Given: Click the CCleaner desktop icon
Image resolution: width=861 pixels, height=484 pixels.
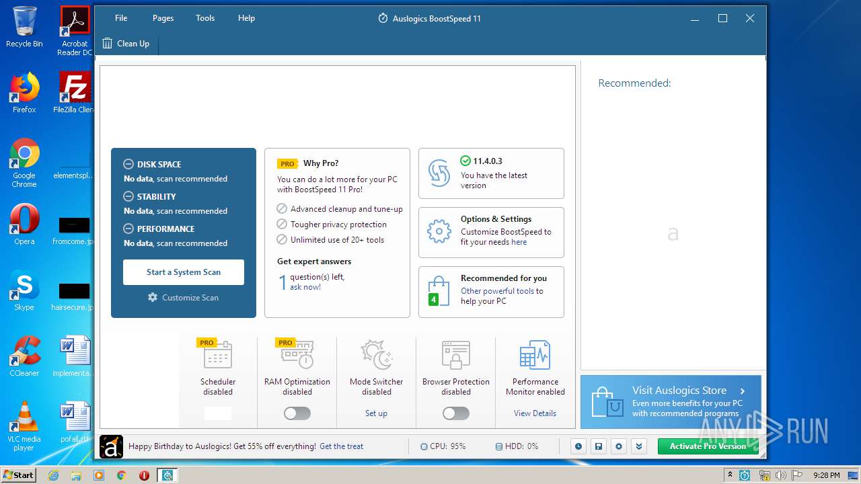Looking at the screenshot, I should [24, 357].
